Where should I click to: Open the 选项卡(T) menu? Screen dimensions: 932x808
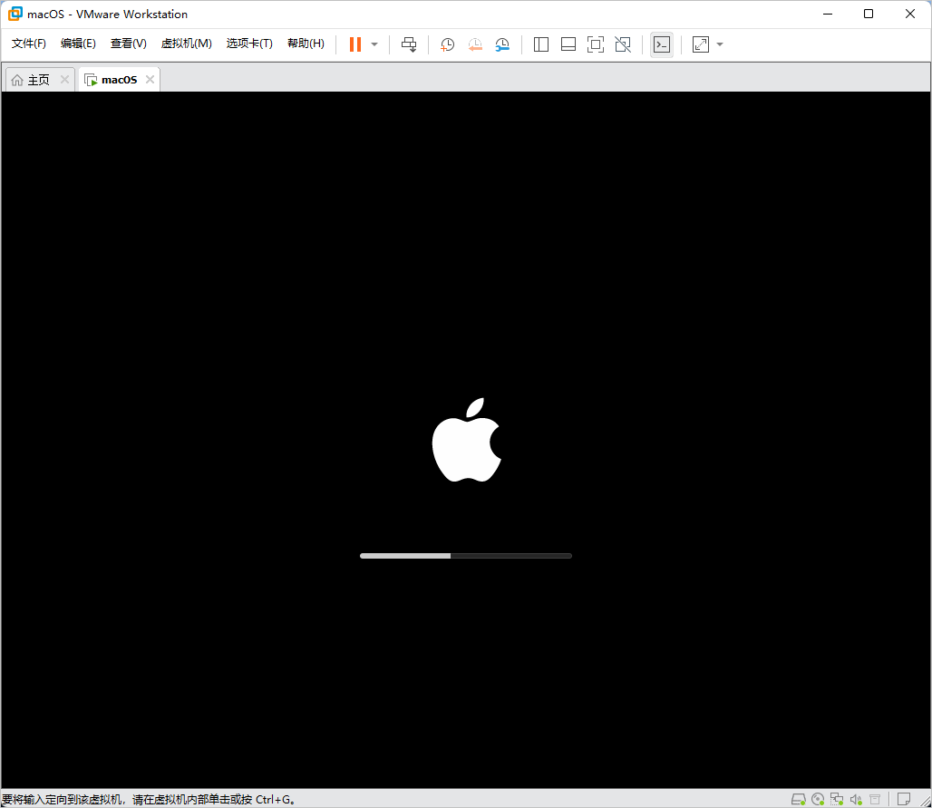click(x=249, y=44)
